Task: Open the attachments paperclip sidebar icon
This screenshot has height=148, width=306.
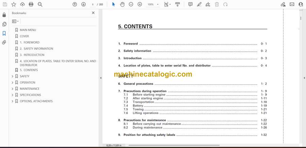Action: (4, 43)
